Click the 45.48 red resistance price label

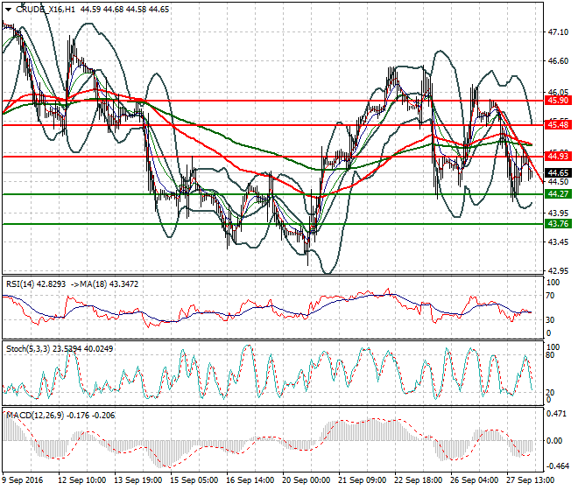(558, 125)
